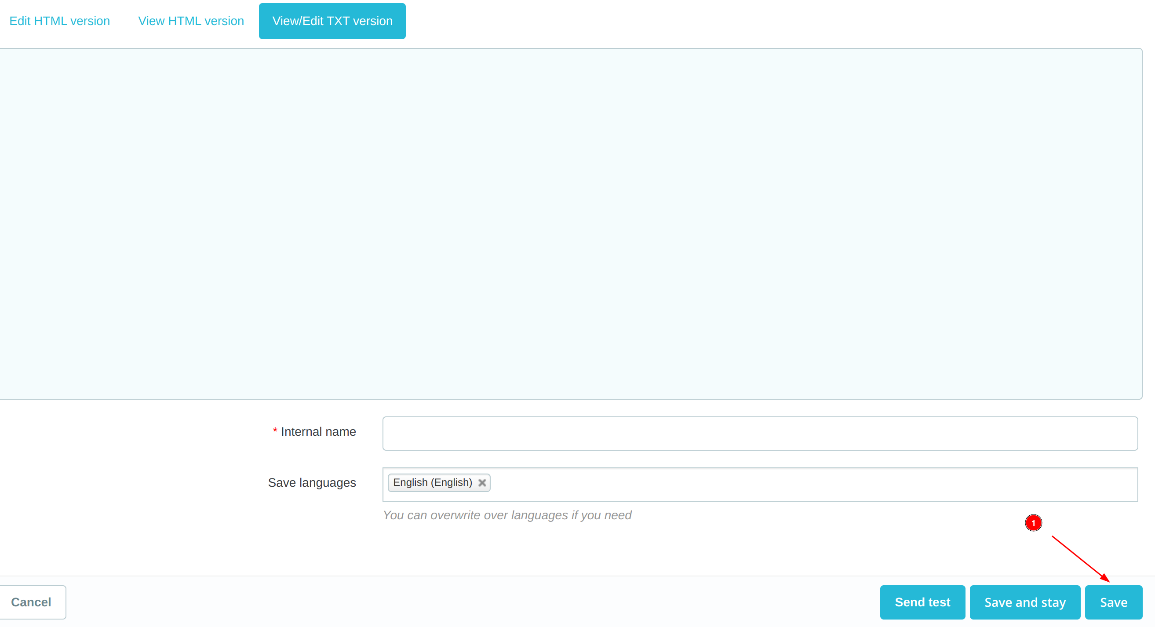The width and height of the screenshot is (1155, 627).
Task: Click Save and stay
Action: (x=1024, y=602)
